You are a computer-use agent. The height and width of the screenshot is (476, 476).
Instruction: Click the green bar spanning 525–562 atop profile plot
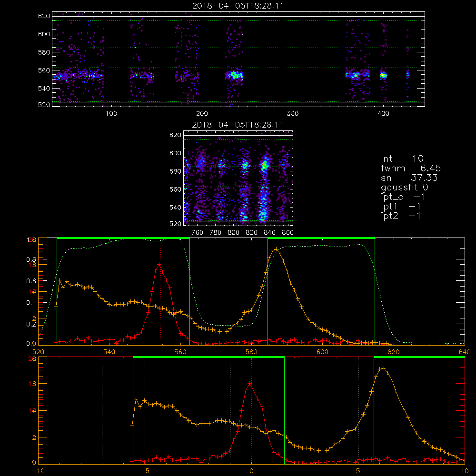click(123, 238)
